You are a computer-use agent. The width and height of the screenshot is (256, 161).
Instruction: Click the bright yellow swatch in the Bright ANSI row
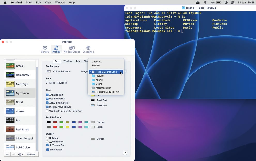[x=68, y=127]
